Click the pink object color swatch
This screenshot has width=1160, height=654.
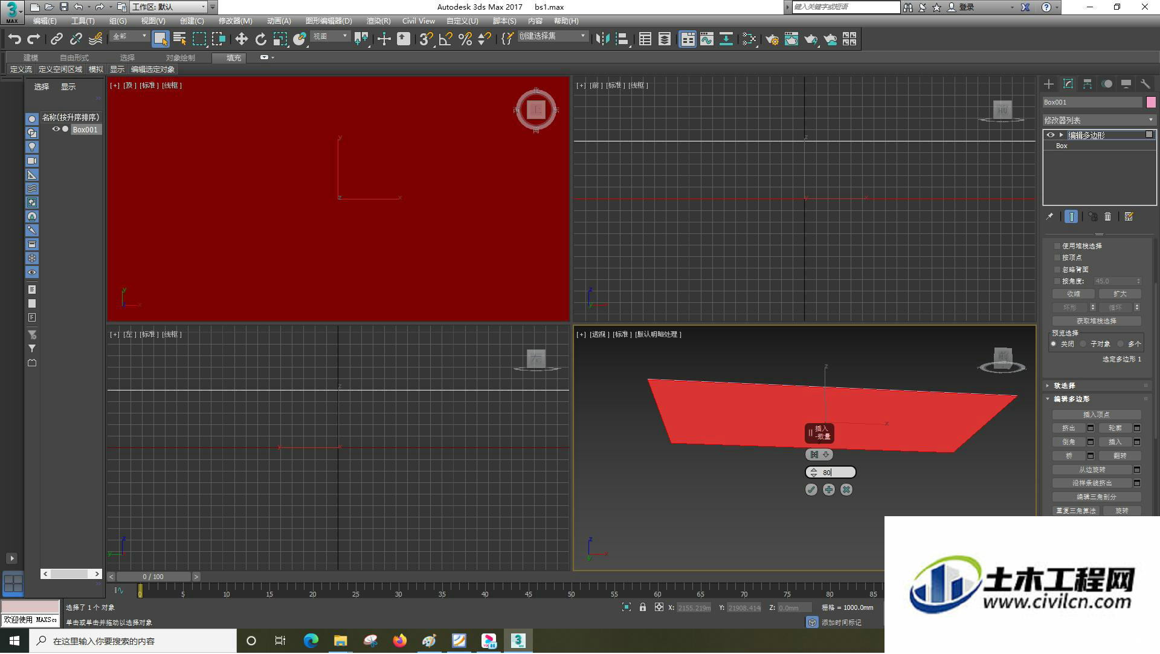(x=1151, y=102)
